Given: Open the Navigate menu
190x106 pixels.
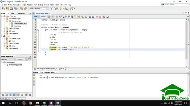Looking at the screenshot, I should click(16, 5).
